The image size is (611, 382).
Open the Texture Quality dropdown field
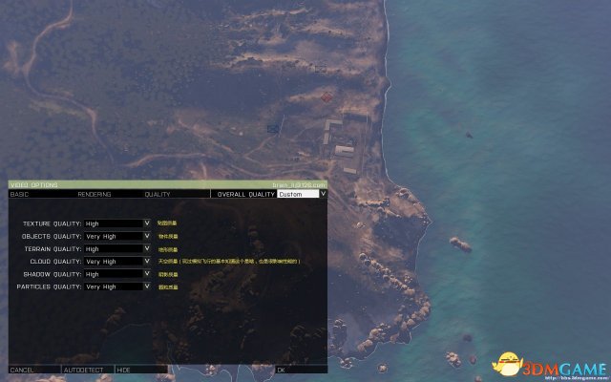[x=114, y=223]
